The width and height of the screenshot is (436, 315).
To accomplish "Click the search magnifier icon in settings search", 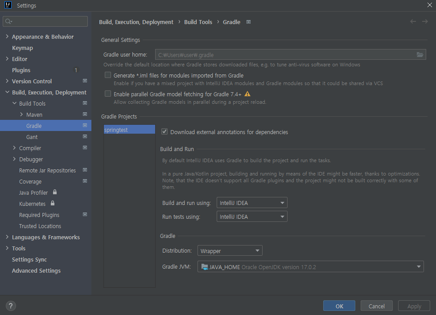I will pyautogui.click(x=8, y=21).
